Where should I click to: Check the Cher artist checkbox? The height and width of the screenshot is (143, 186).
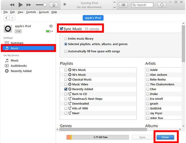[x=148, y=89]
